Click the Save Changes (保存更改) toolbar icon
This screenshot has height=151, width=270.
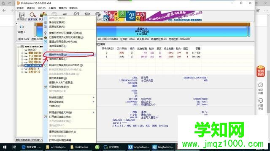(22, 15)
